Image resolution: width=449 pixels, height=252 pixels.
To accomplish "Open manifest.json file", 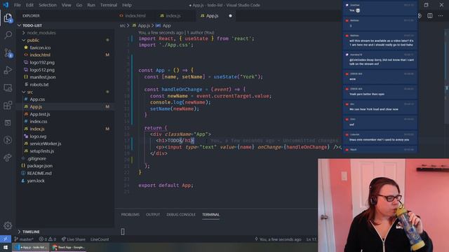I will click(65, 77).
